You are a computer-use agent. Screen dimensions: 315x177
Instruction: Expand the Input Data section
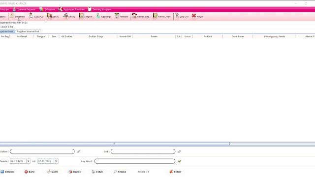coord(7,27)
